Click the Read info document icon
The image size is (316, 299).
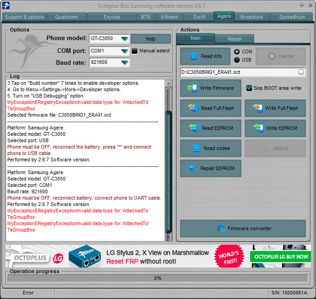point(194,56)
